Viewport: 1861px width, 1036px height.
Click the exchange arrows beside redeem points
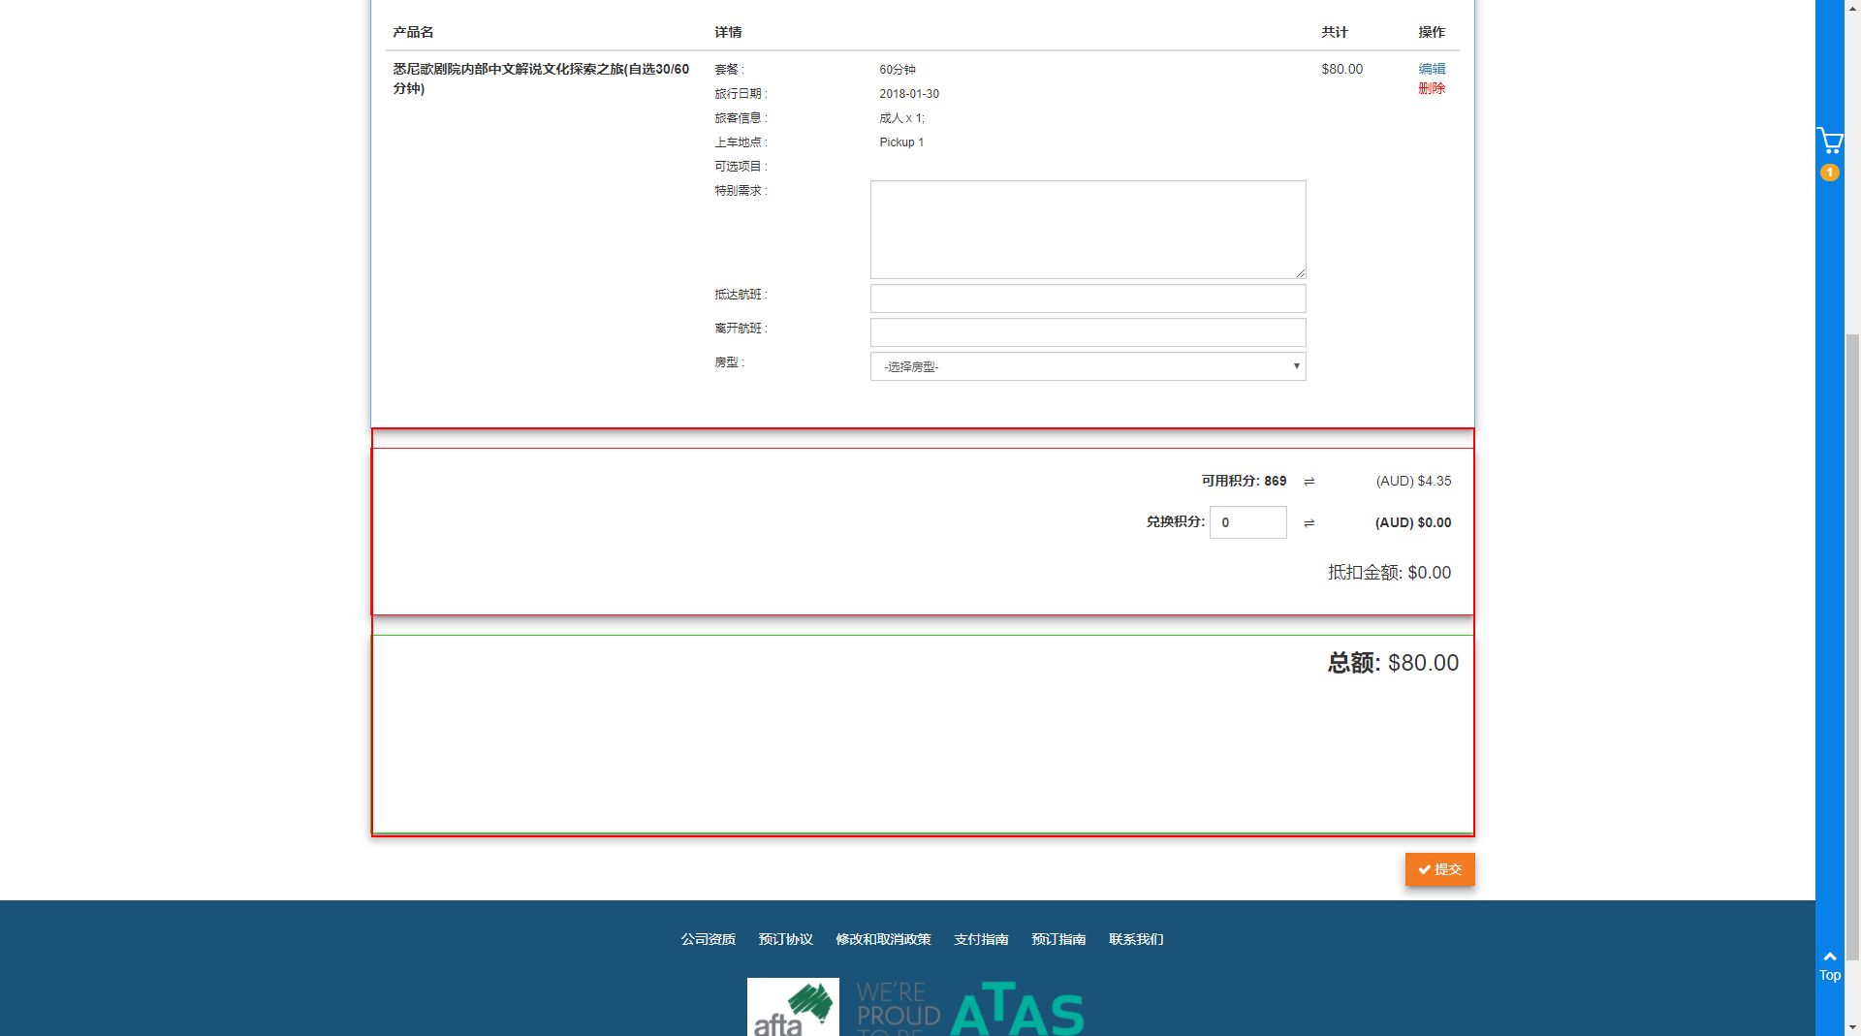[x=1309, y=523]
